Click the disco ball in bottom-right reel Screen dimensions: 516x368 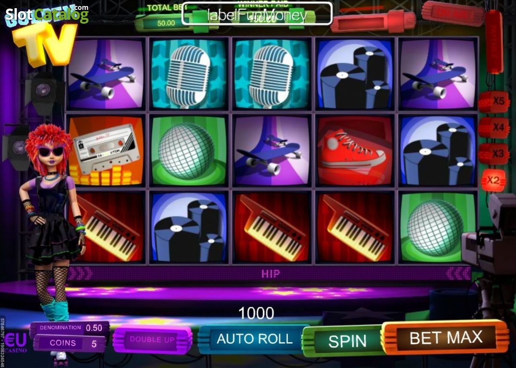[x=438, y=227]
